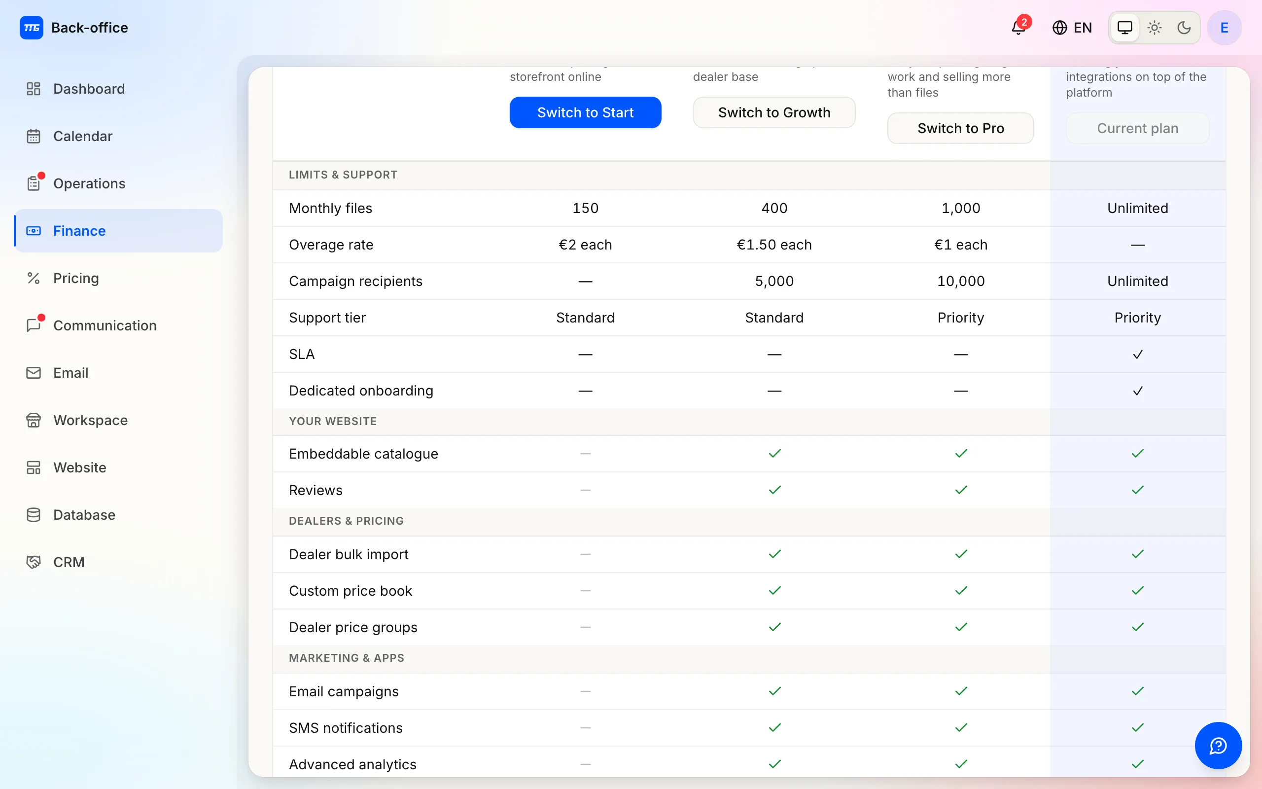This screenshot has width=1262, height=789.
Task: Open the notifications bell
Action: (1018, 27)
